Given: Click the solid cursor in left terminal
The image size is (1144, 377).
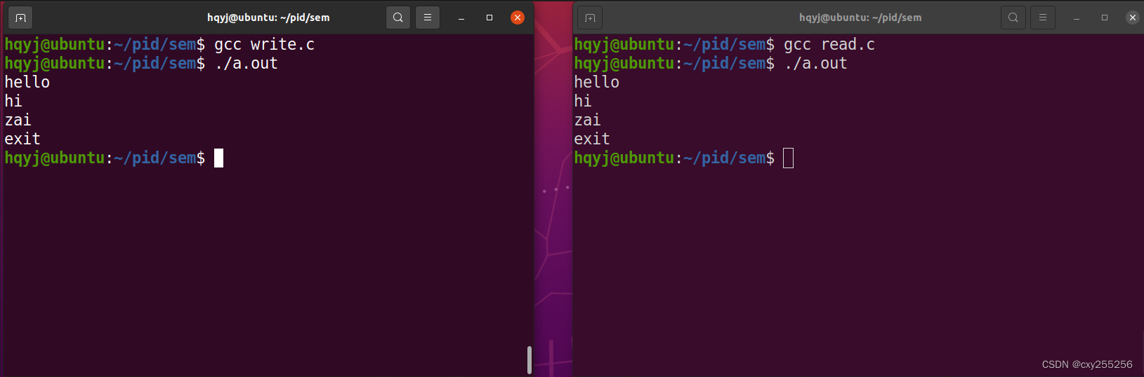Looking at the screenshot, I should pyautogui.click(x=218, y=158).
